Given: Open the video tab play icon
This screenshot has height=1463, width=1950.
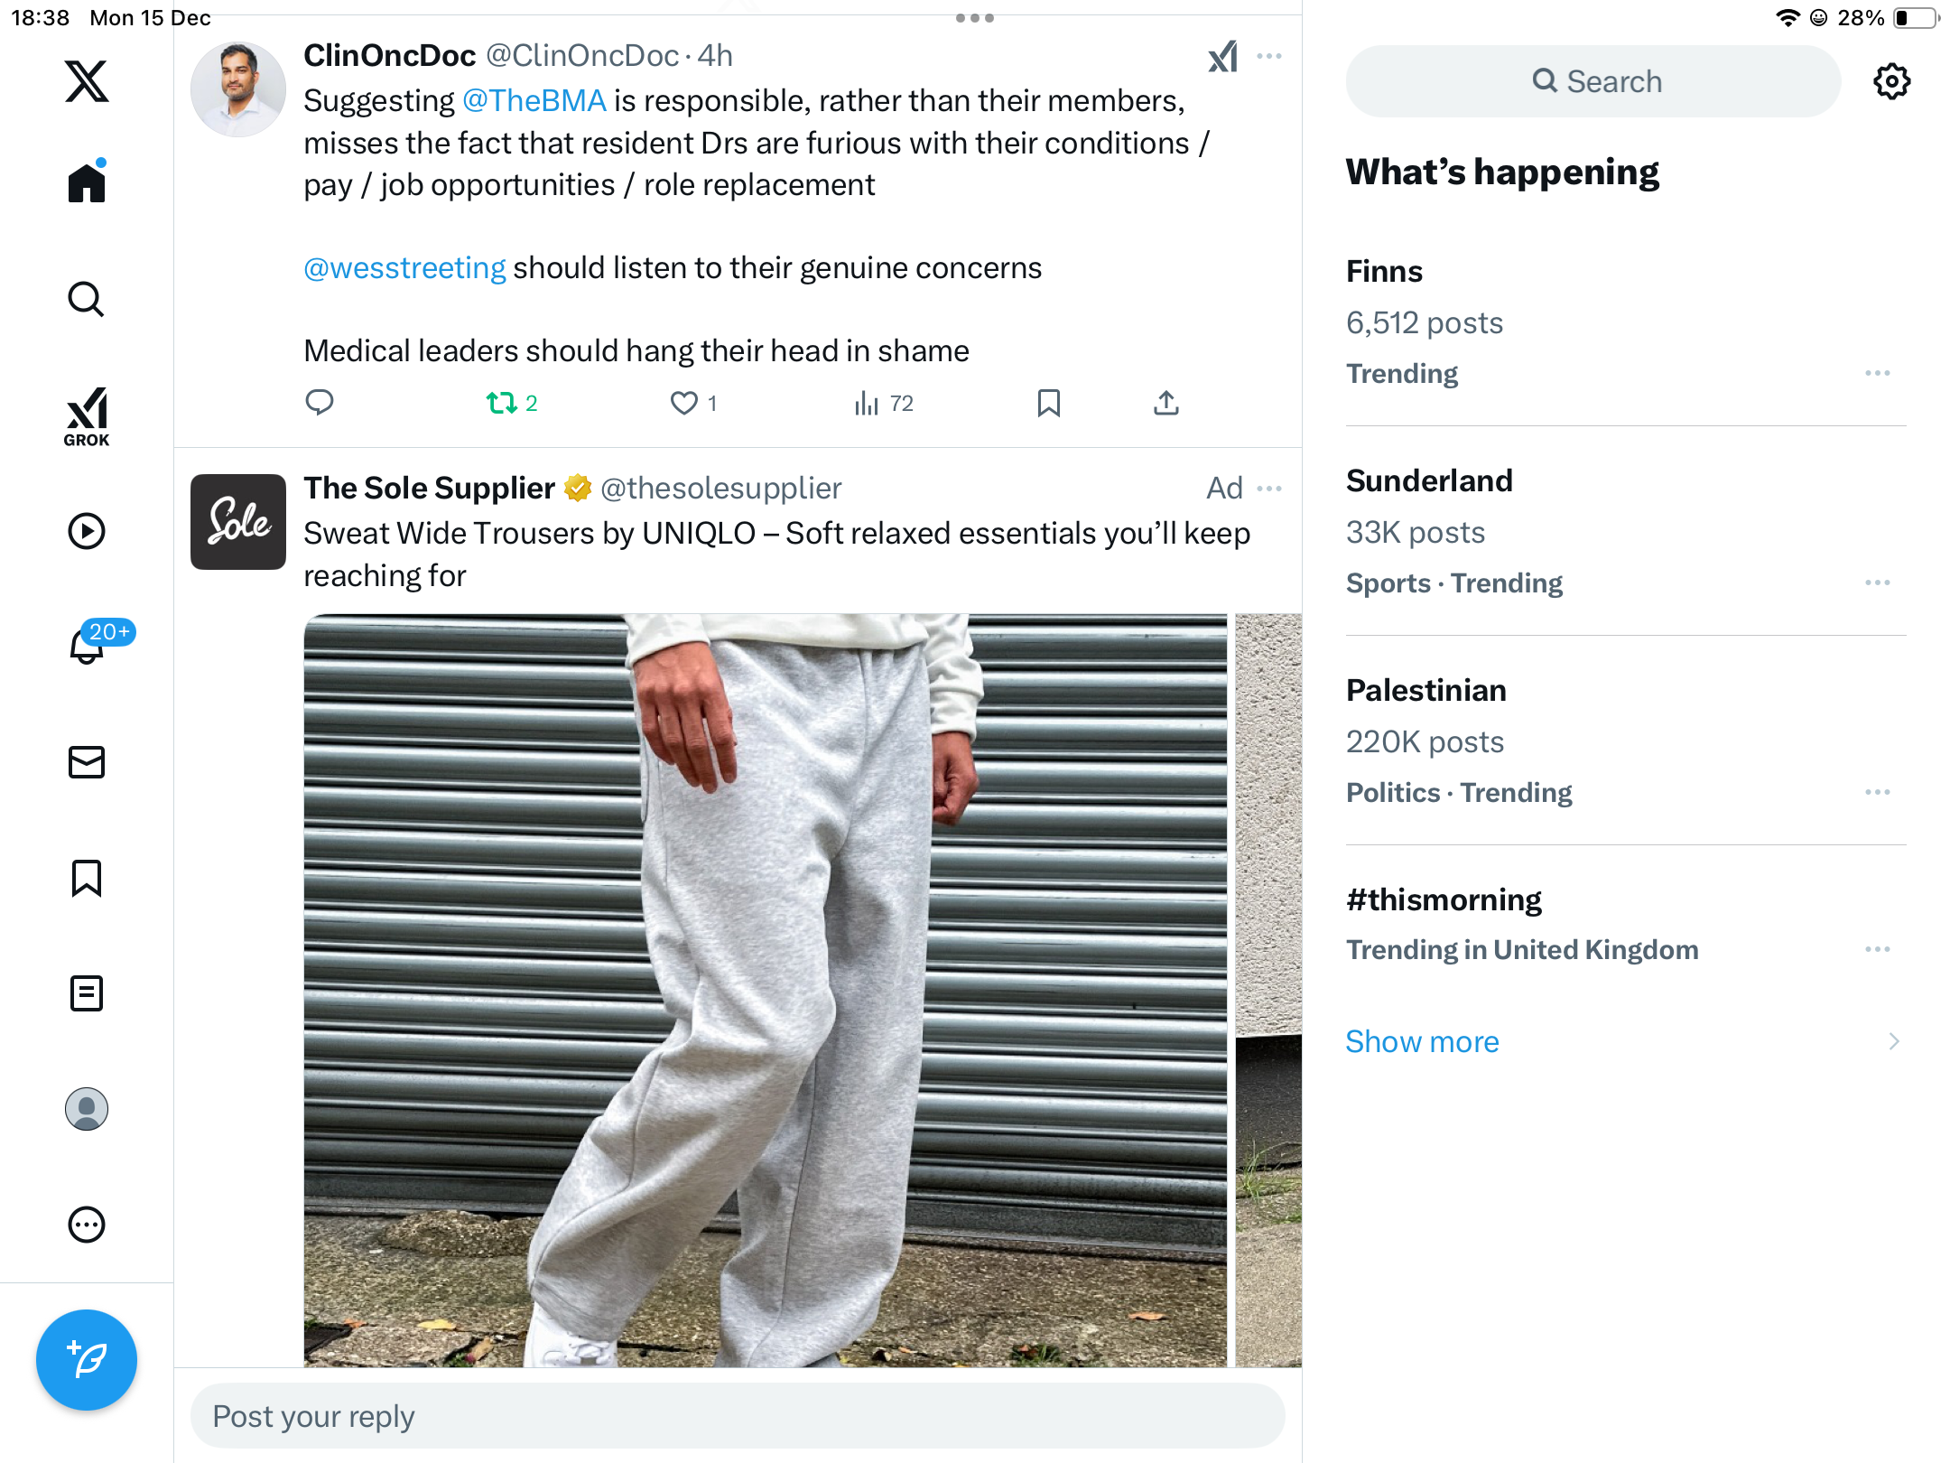Looking at the screenshot, I should coord(87,531).
